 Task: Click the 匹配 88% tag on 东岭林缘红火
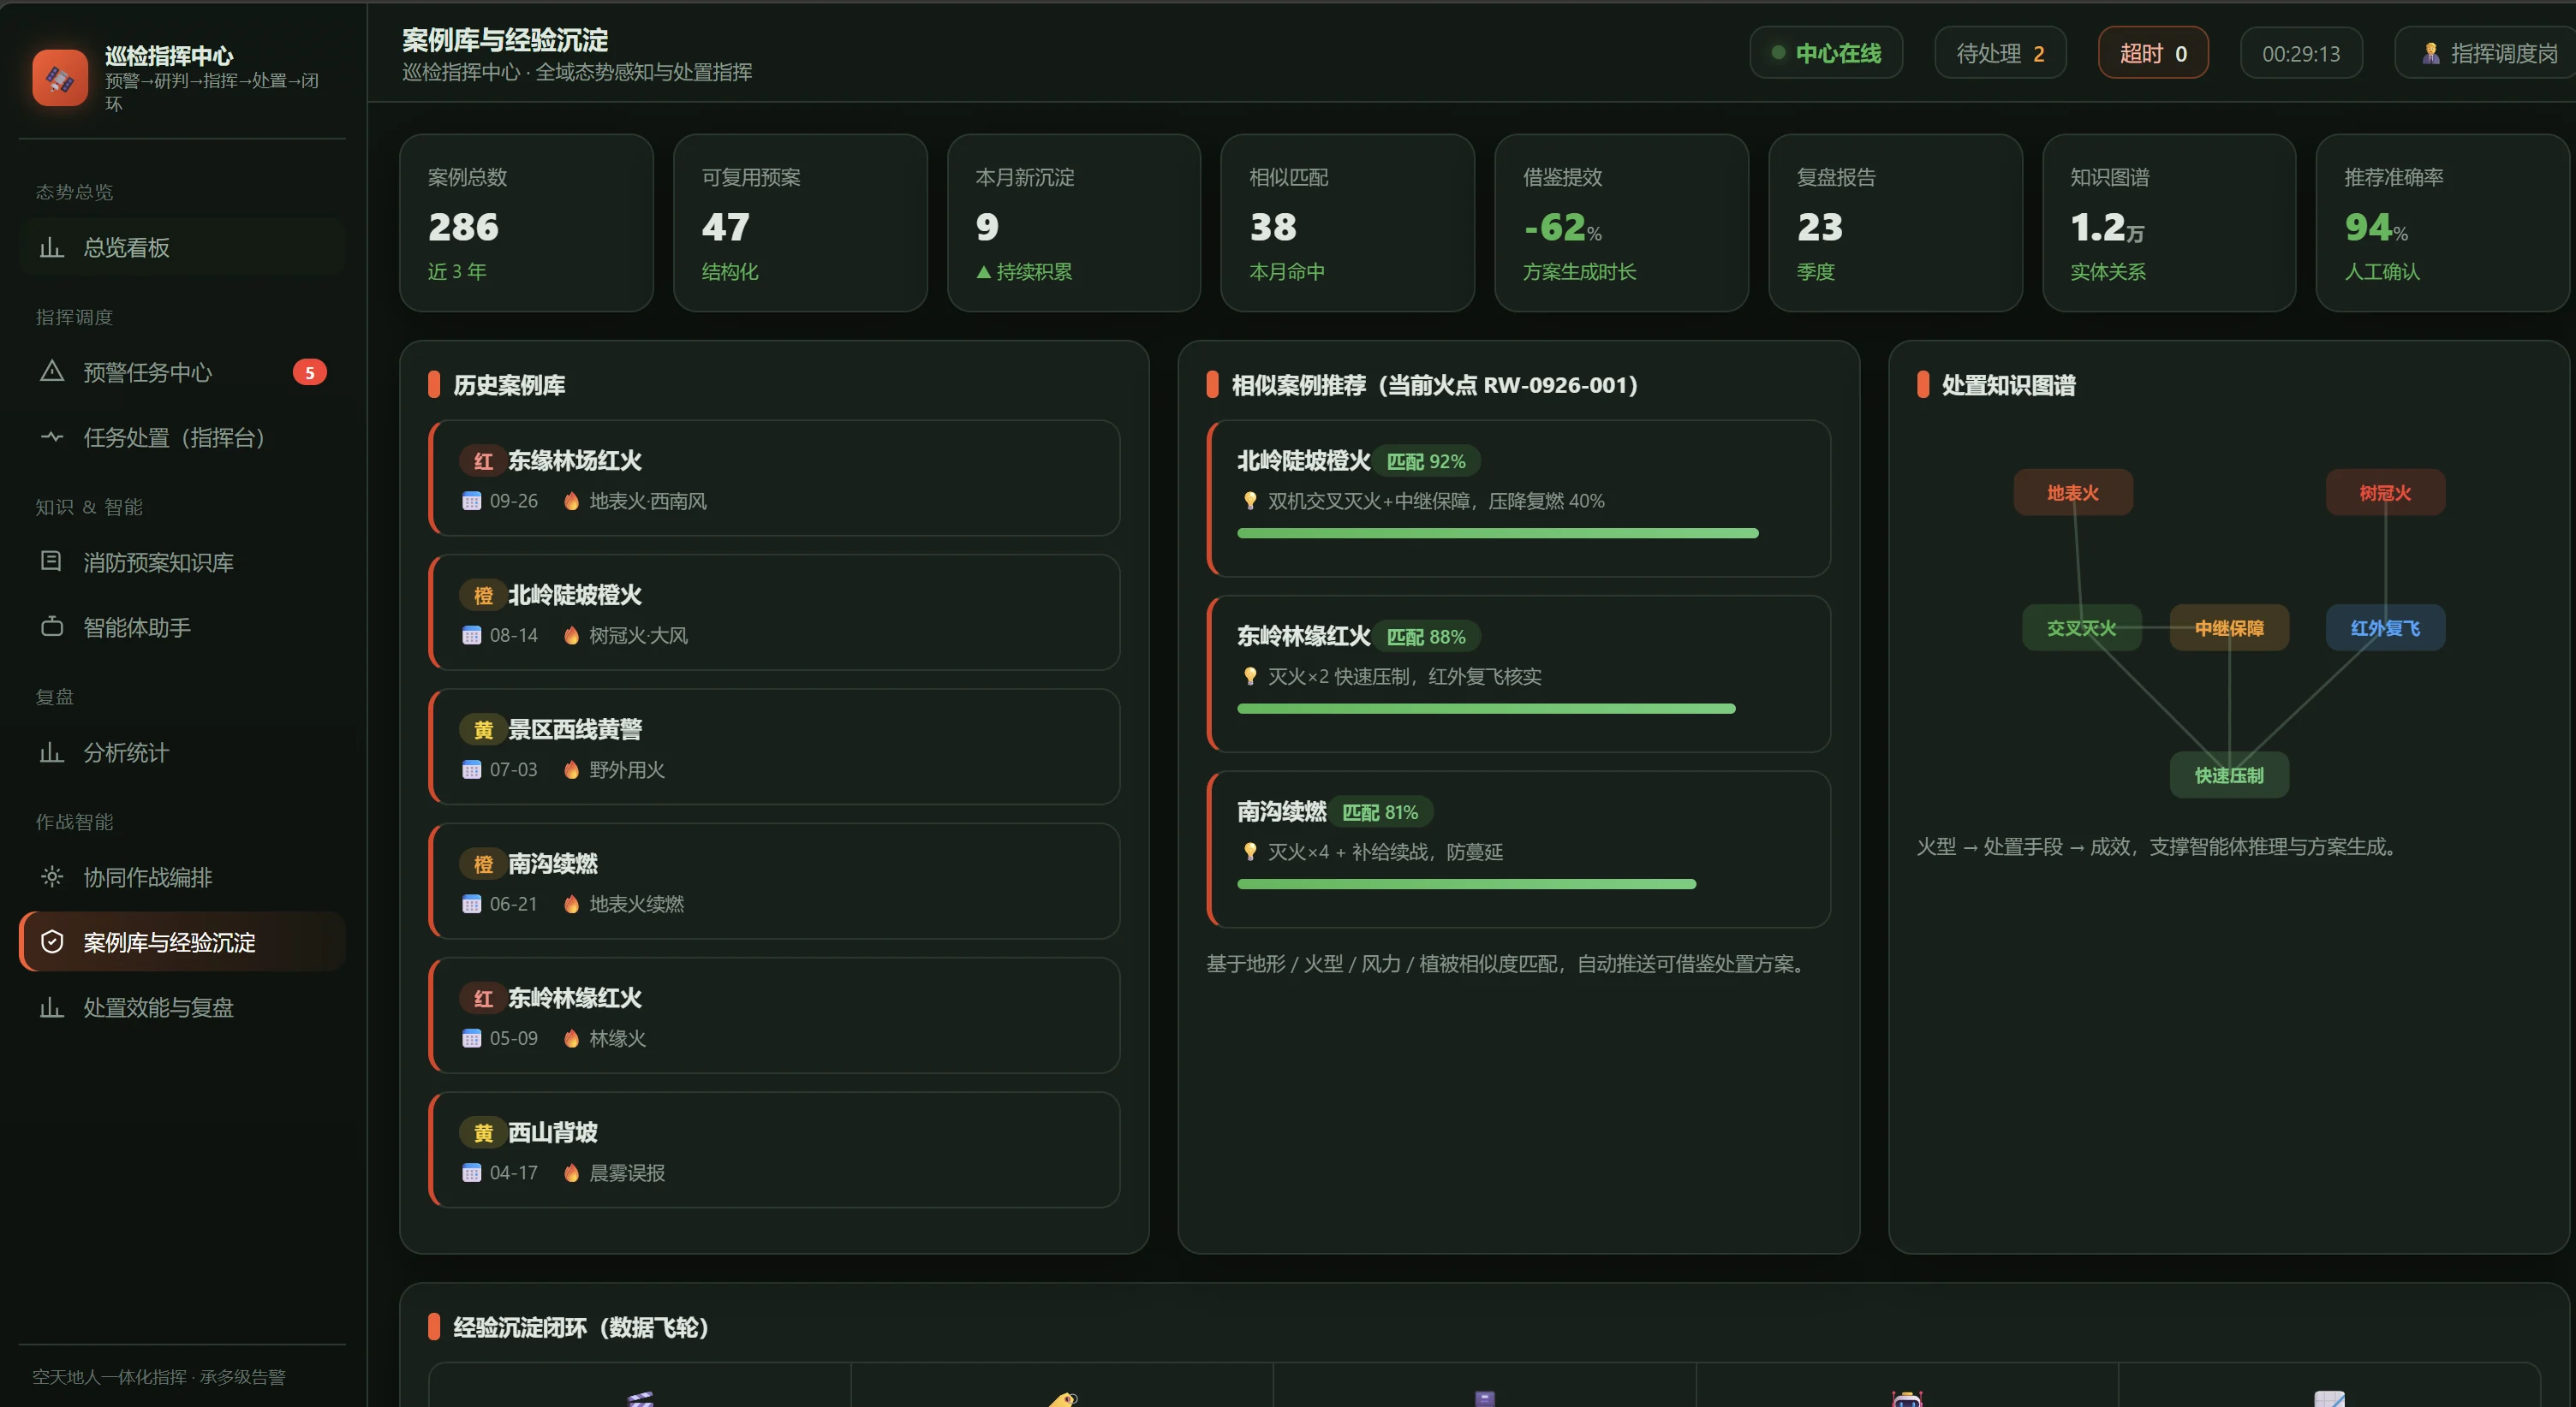point(1426,637)
